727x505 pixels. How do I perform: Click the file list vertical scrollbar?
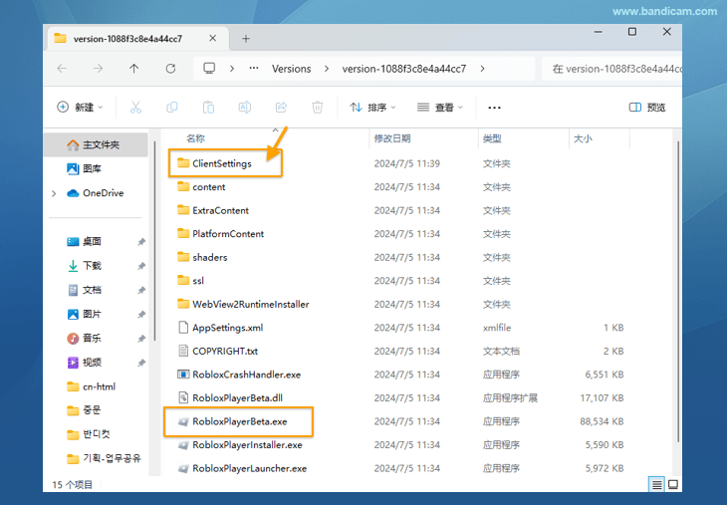click(678, 291)
